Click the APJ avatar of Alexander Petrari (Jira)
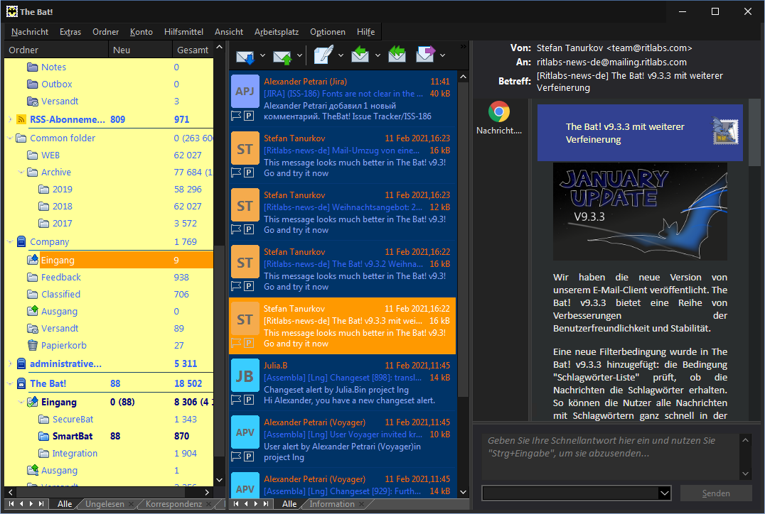This screenshot has width=765, height=514. click(245, 91)
